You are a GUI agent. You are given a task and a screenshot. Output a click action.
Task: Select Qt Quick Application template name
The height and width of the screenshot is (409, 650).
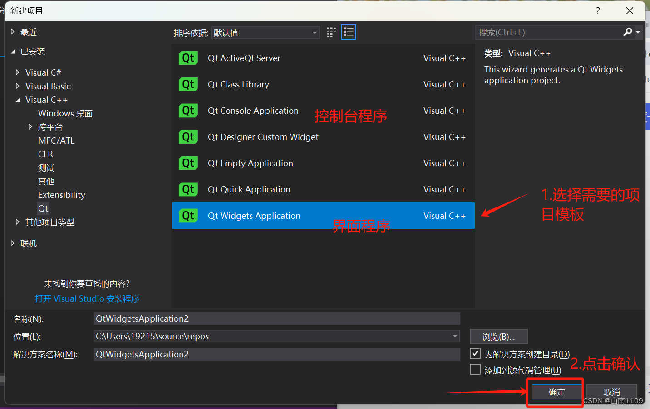249,189
